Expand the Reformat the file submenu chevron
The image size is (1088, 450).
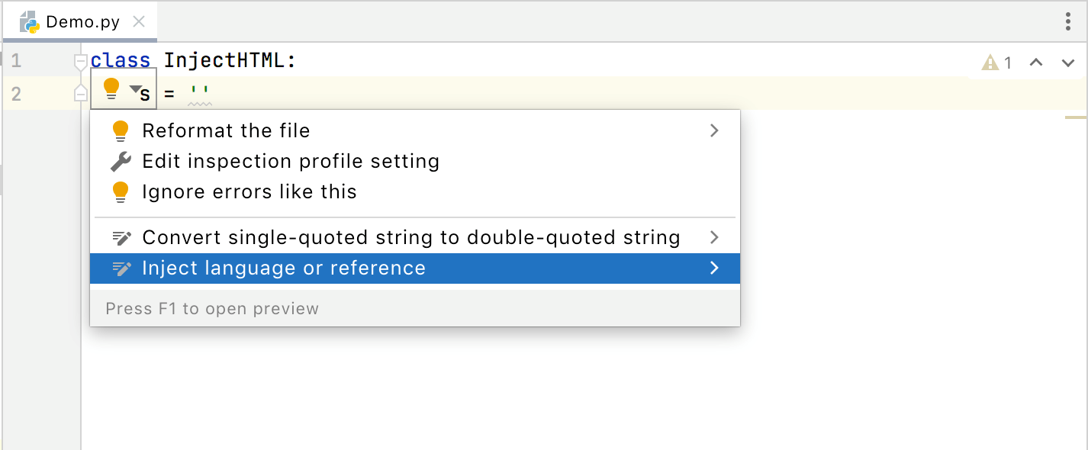[714, 130]
